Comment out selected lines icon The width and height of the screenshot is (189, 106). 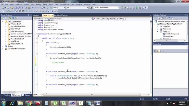[x=27, y=11]
